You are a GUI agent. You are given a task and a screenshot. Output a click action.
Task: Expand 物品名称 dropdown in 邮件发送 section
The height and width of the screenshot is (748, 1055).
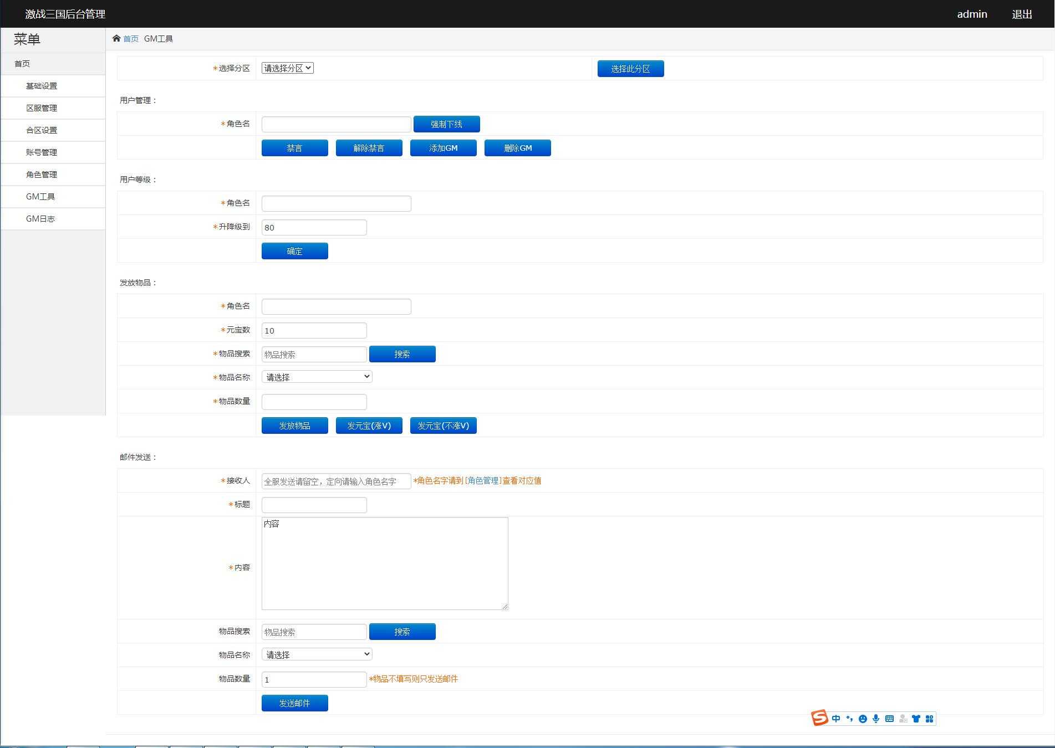[317, 654]
